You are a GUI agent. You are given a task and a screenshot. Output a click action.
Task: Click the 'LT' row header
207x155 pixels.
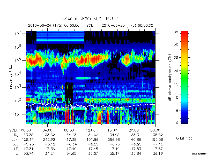16,149
